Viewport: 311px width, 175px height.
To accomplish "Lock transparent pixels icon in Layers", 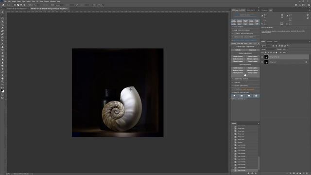I will coord(266,52).
